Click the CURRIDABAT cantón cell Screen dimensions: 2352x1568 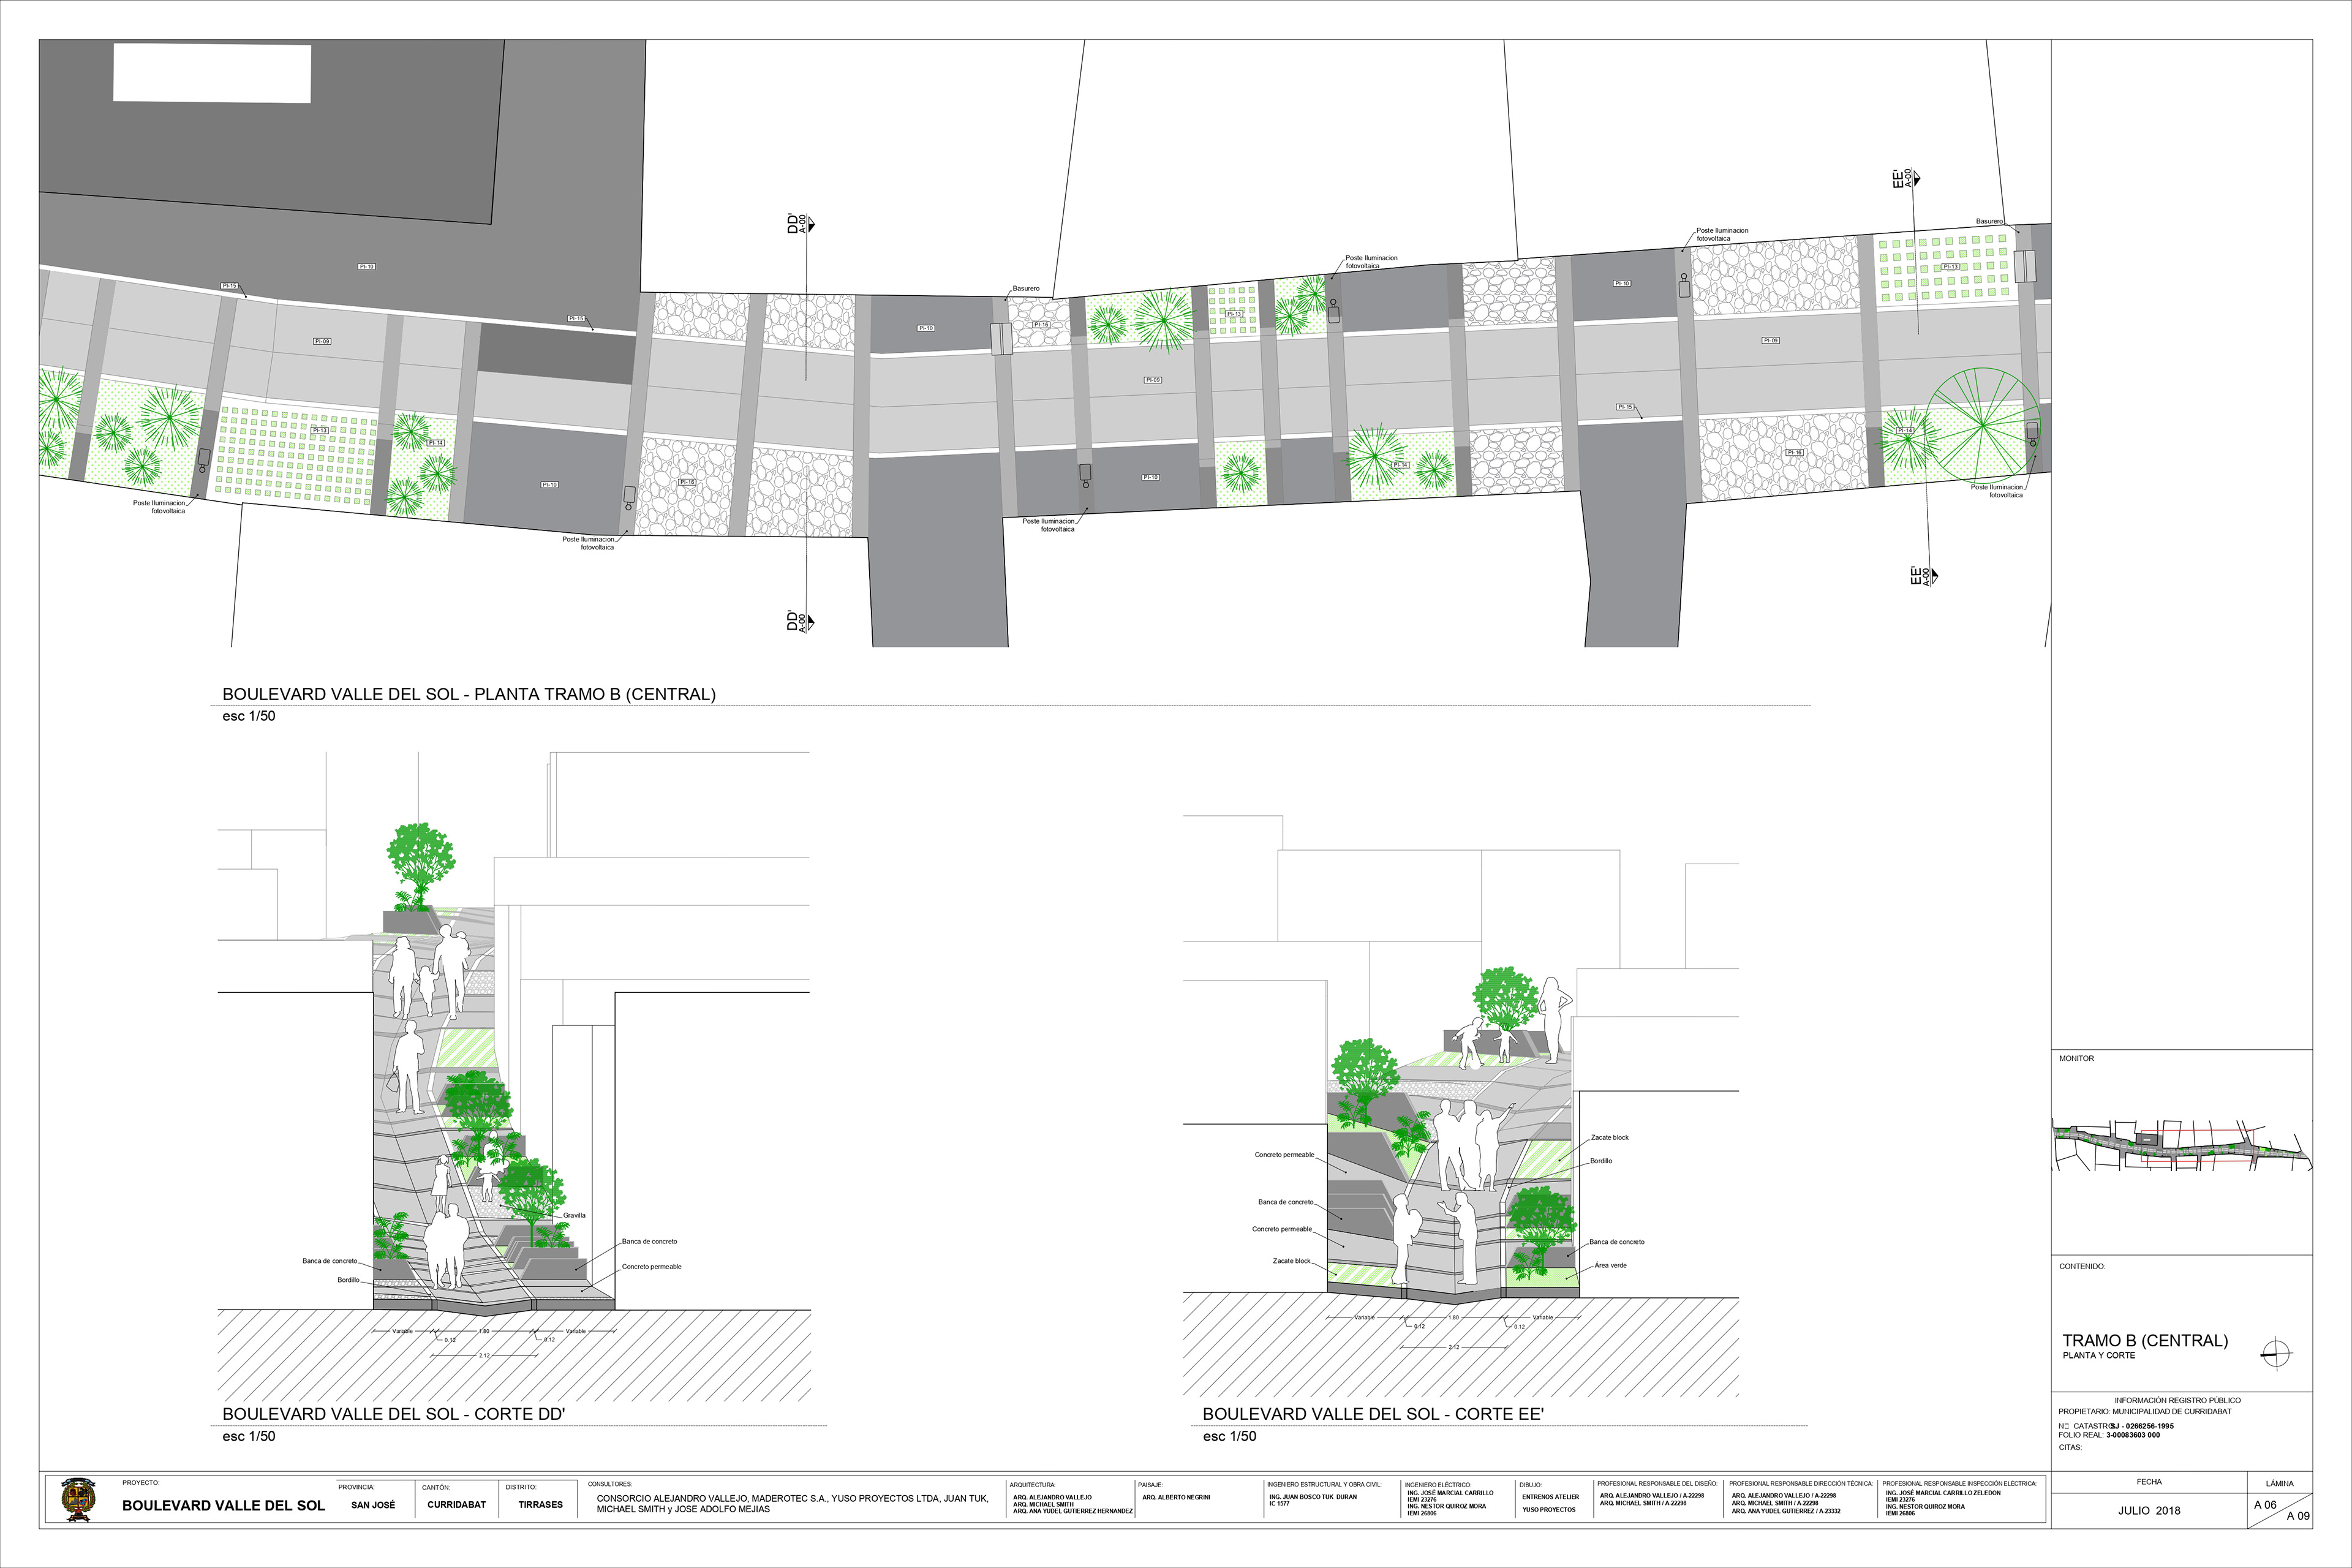[456, 1504]
